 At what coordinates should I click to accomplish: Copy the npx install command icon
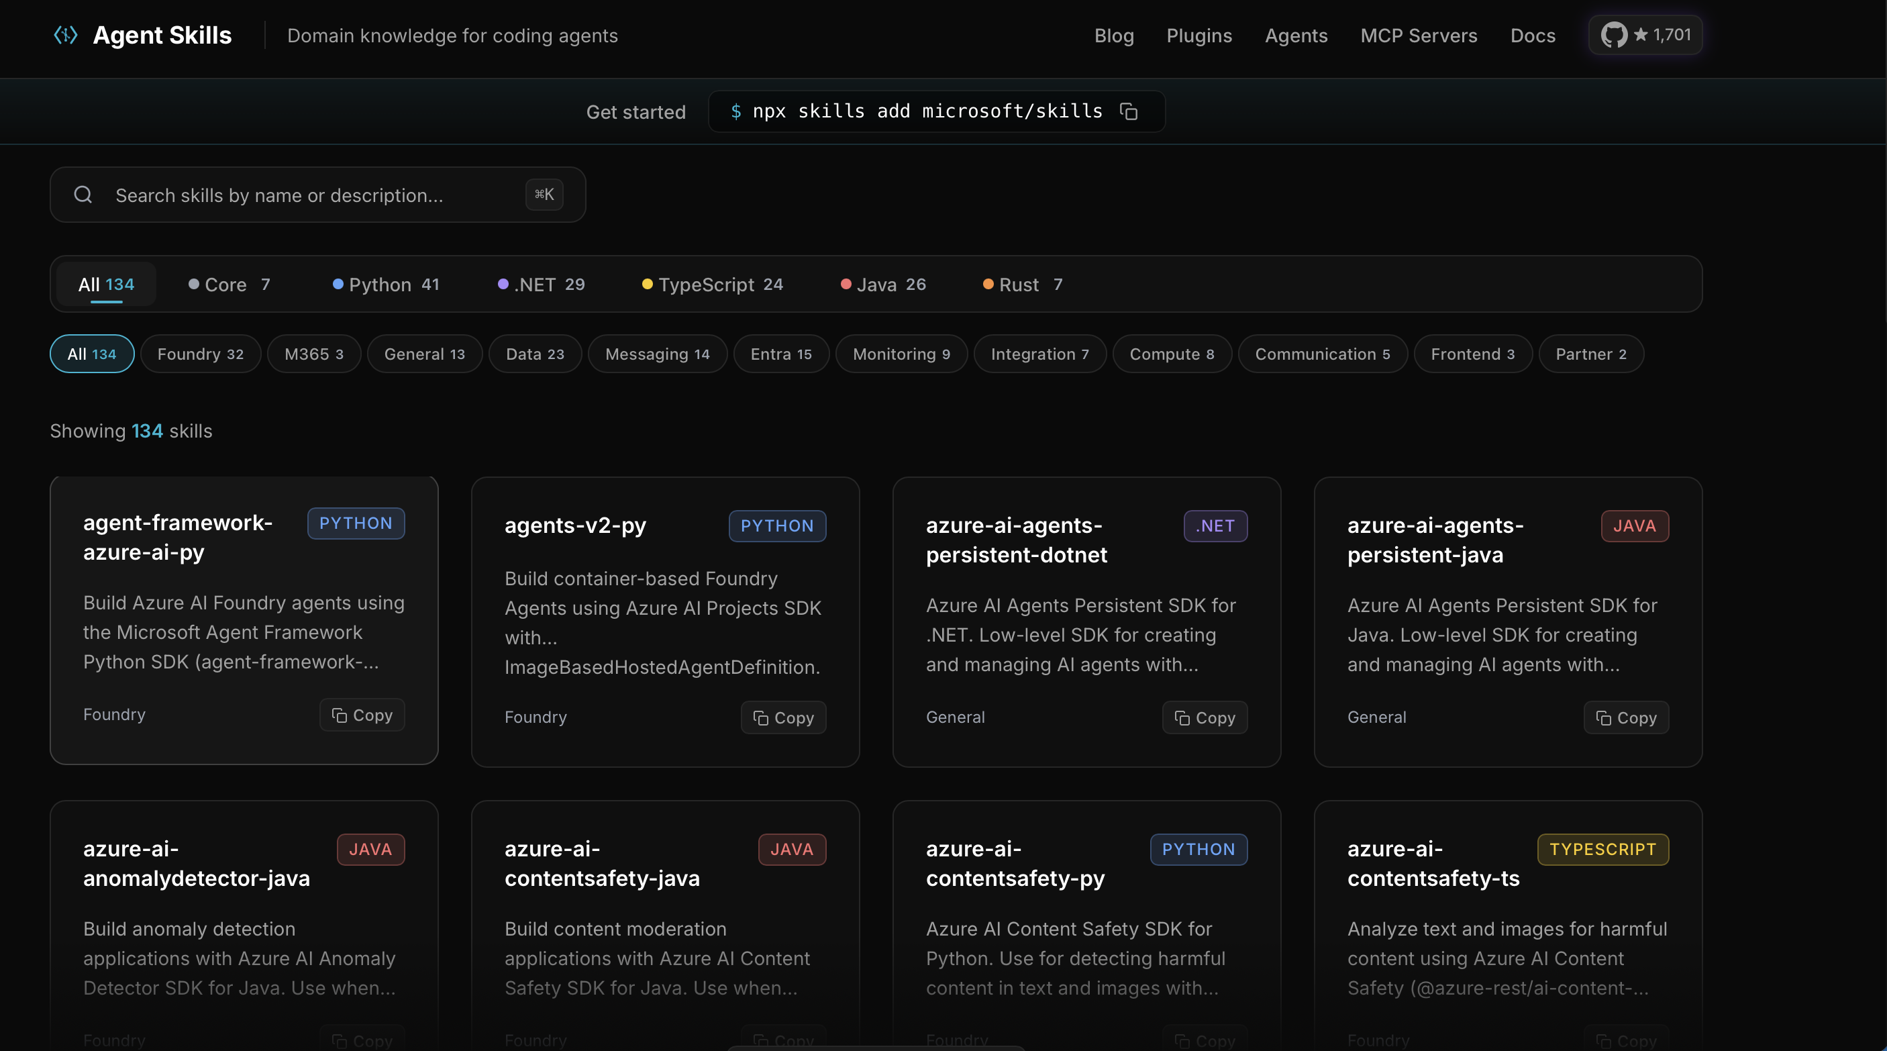click(1129, 111)
